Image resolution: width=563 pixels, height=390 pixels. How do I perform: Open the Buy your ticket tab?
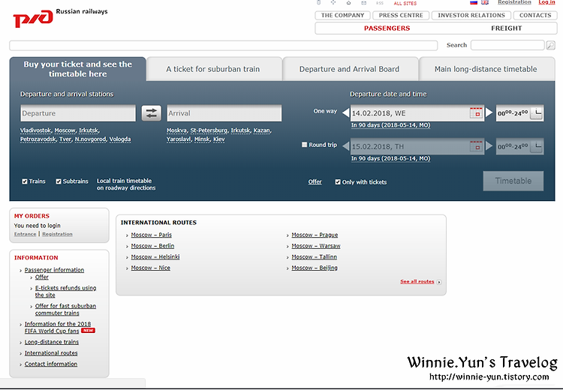click(78, 69)
